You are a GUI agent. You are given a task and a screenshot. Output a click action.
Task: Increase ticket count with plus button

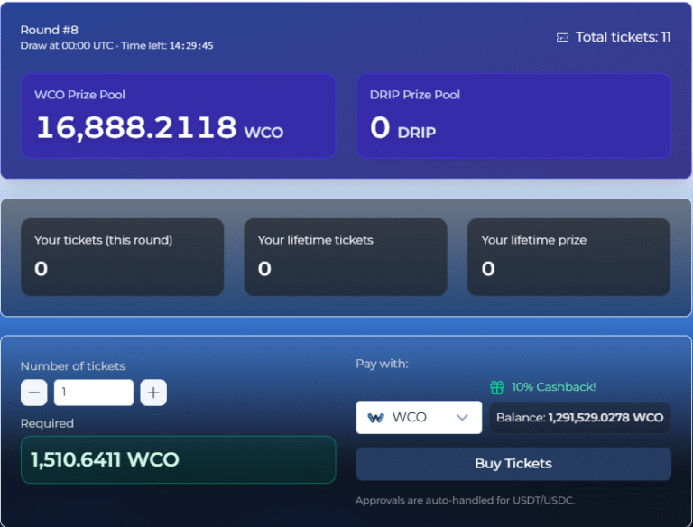(x=153, y=393)
